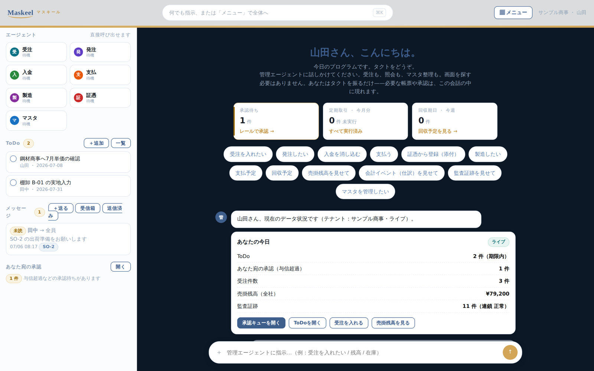Select the 支払 agent icon
The width and height of the screenshot is (594, 371).
click(x=78, y=75)
